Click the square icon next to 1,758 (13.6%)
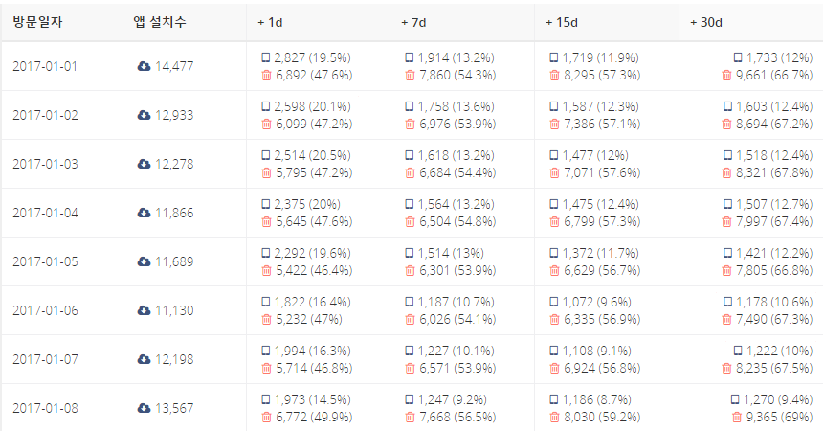The width and height of the screenshot is (824, 431). click(410, 106)
